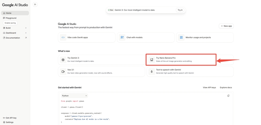This screenshot has width=261, height=125.
Task: Open the Veo 3.1 card
Action: [x=101, y=72]
